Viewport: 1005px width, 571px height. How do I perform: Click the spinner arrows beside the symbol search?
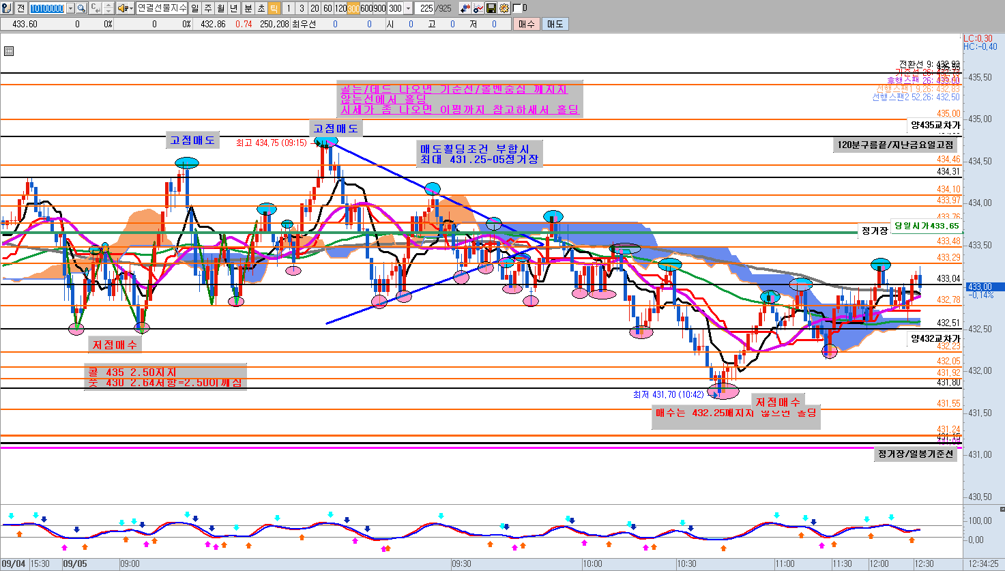pos(108,8)
